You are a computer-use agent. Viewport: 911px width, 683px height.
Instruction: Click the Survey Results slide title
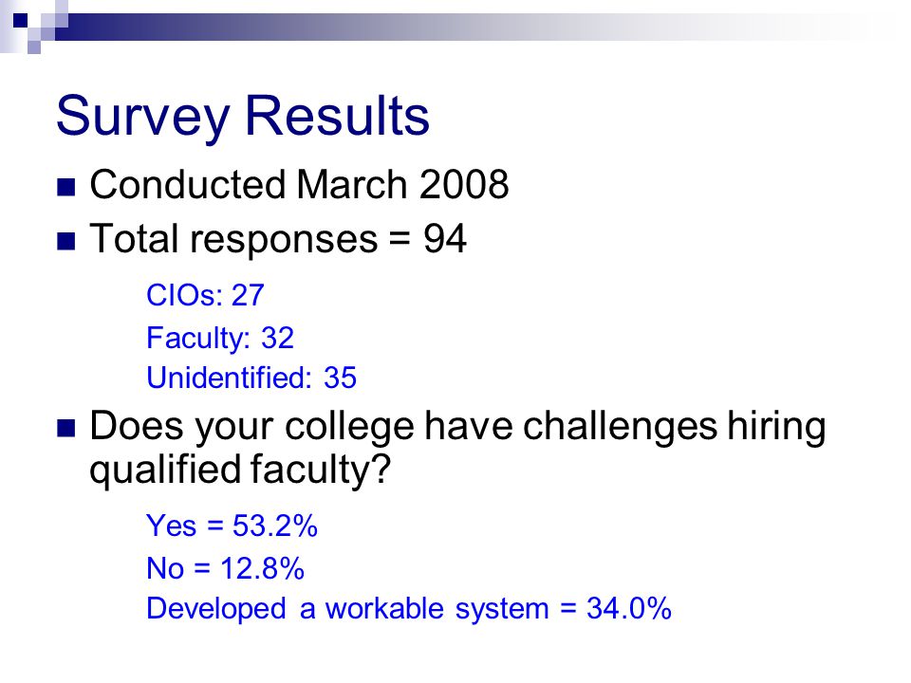242,116
